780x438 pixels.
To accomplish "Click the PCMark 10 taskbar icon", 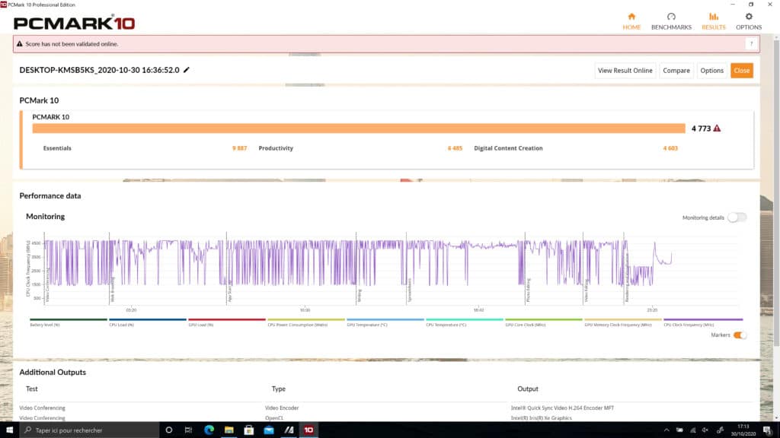I will (308, 430).
